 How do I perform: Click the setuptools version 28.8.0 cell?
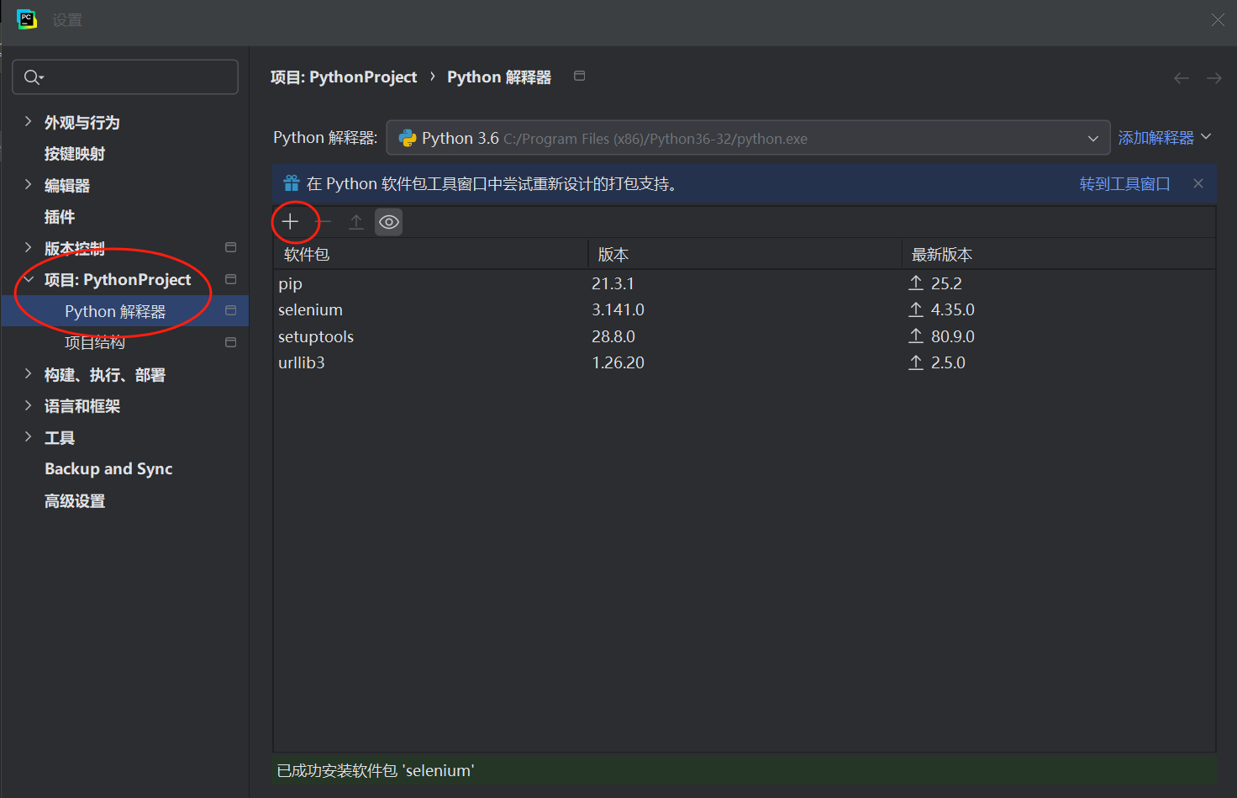pyautogui.click(x=613, y=336)
